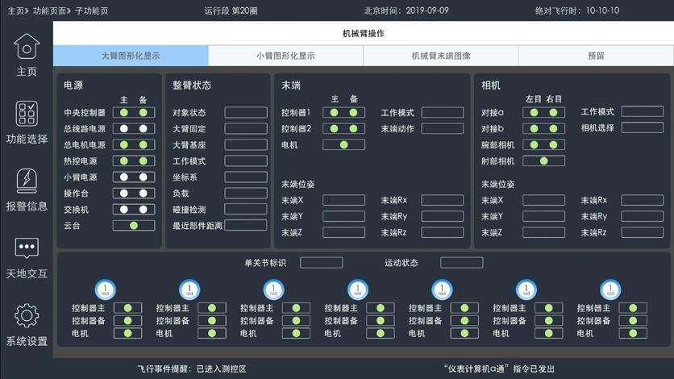Viewport: 674px width, 379px height.
Task: Switch to 机械臂末端图像 tab
Action: click(x=441, y=56)
